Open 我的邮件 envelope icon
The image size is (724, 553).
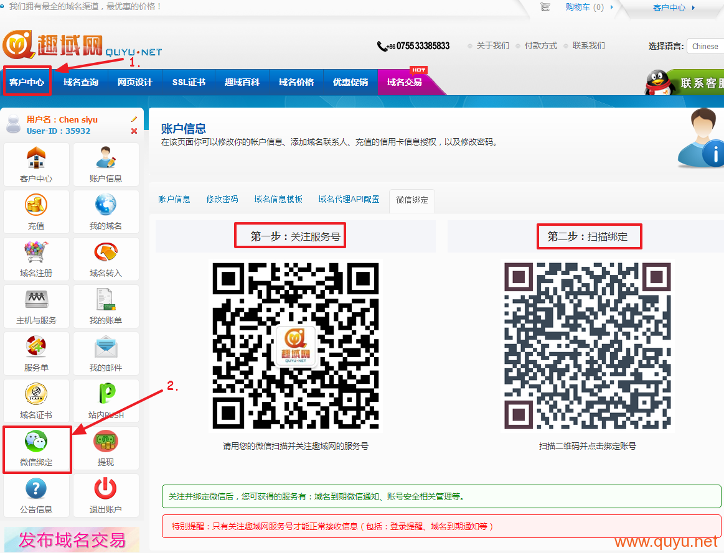coord(106,347)
